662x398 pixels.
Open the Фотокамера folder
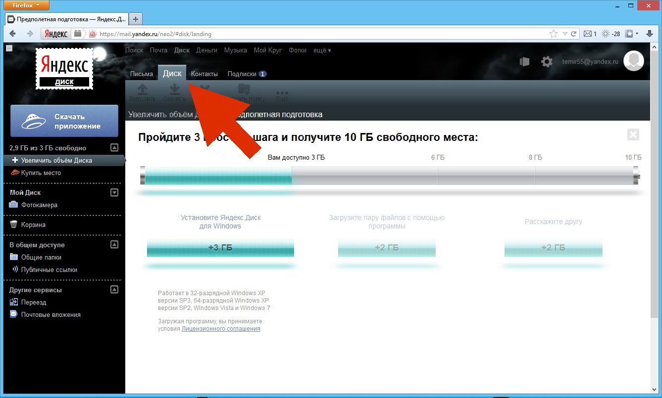33,205
